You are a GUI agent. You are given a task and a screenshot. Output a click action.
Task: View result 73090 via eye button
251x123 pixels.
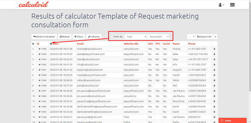(x=42, y=75)
